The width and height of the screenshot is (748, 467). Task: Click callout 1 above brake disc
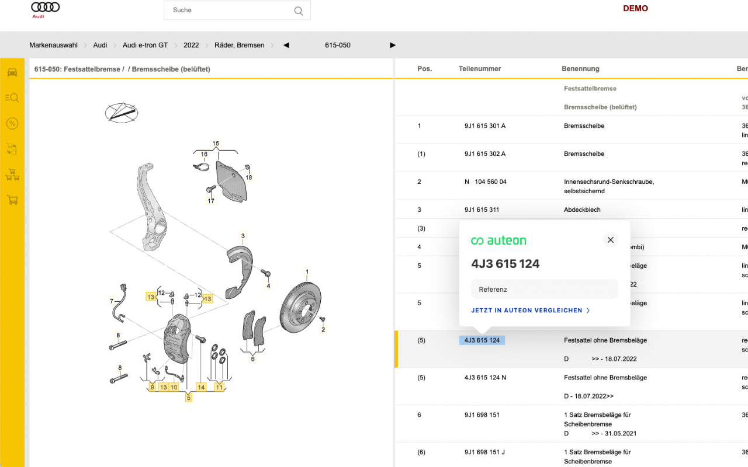tap(307, 271)
